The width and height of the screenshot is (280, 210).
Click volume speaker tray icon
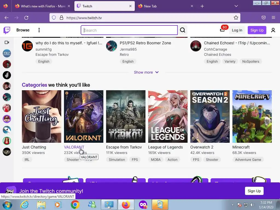[252, 205]
